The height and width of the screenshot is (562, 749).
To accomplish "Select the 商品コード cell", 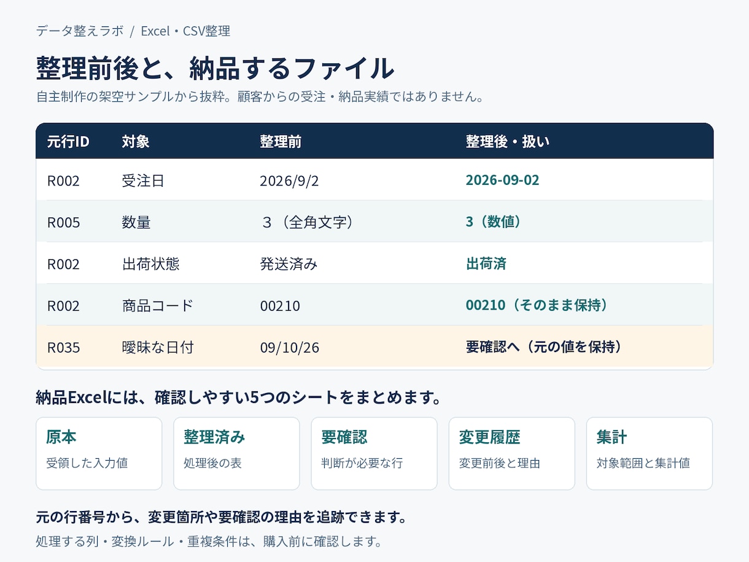I will coord(157,306).
